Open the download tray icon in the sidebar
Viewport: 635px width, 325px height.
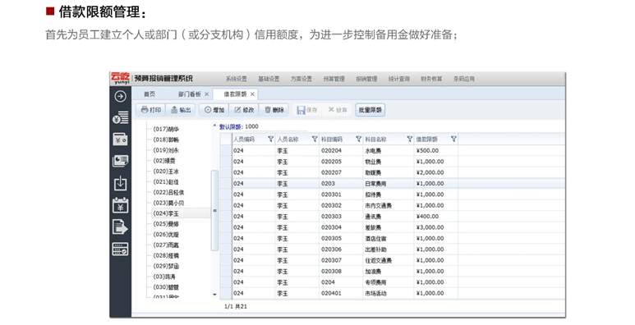tap(120, 183)
